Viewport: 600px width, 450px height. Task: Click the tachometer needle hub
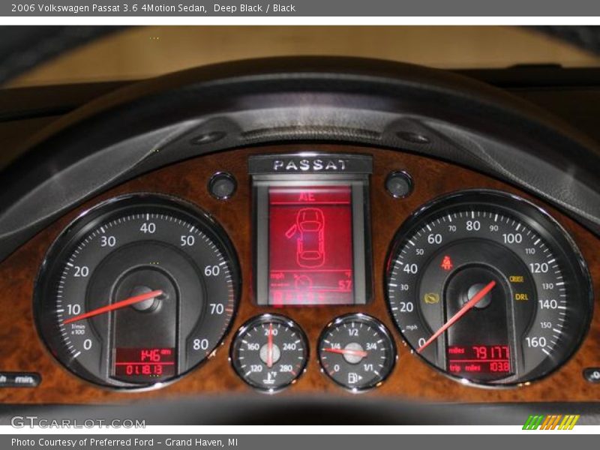click(145, 298)
